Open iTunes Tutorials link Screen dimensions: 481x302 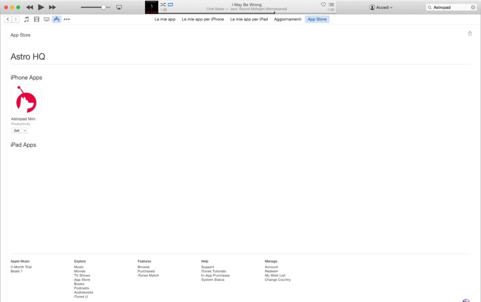[x=214, y=272]
